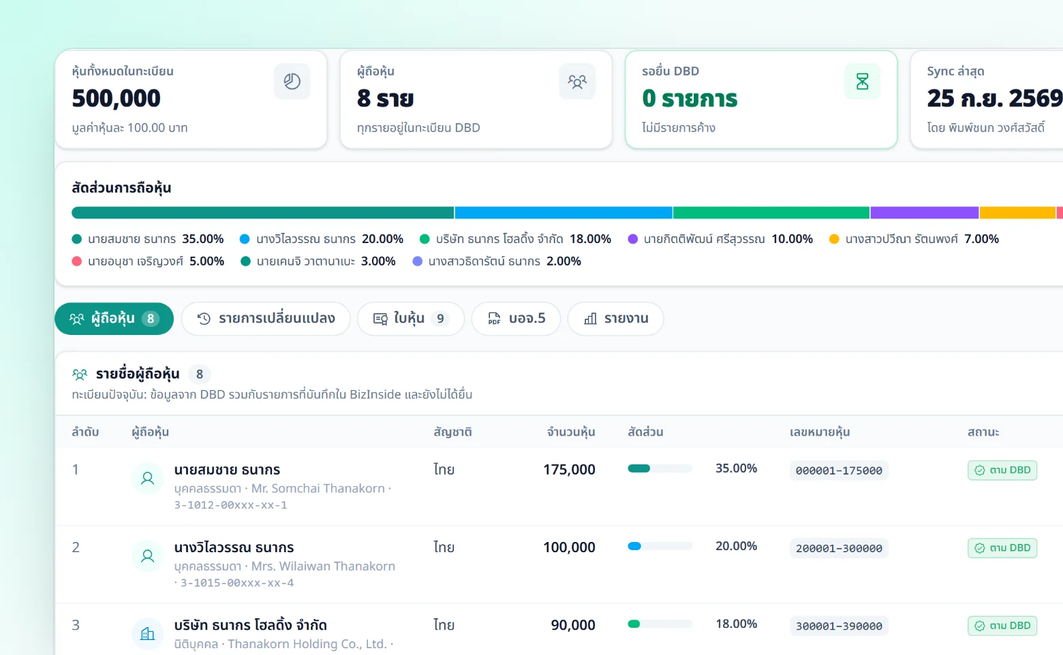
Task: Click the 18.00% green segment of ownership bar
Action: [x=771, y=213]
